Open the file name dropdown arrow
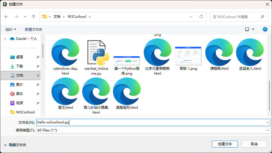This screenshot has height=153, width=272. pos(267,123)
